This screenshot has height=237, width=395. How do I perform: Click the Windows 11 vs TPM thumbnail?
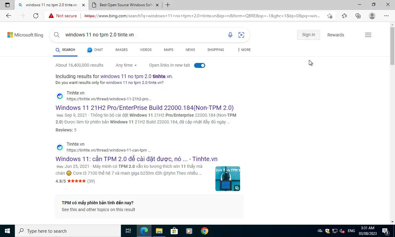point(228,178)
